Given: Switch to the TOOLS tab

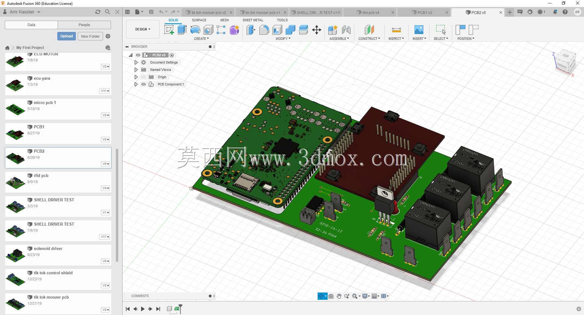Looking at the screenshot, I should point(282,20).
